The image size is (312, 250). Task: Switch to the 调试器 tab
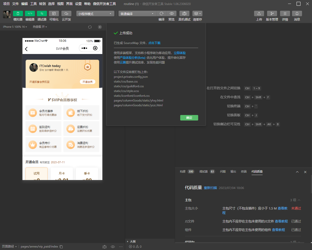point(203,171)
